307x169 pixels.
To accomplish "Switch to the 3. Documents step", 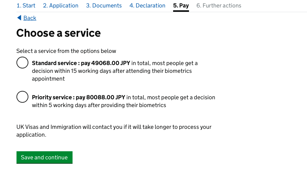I will [104, 6].
